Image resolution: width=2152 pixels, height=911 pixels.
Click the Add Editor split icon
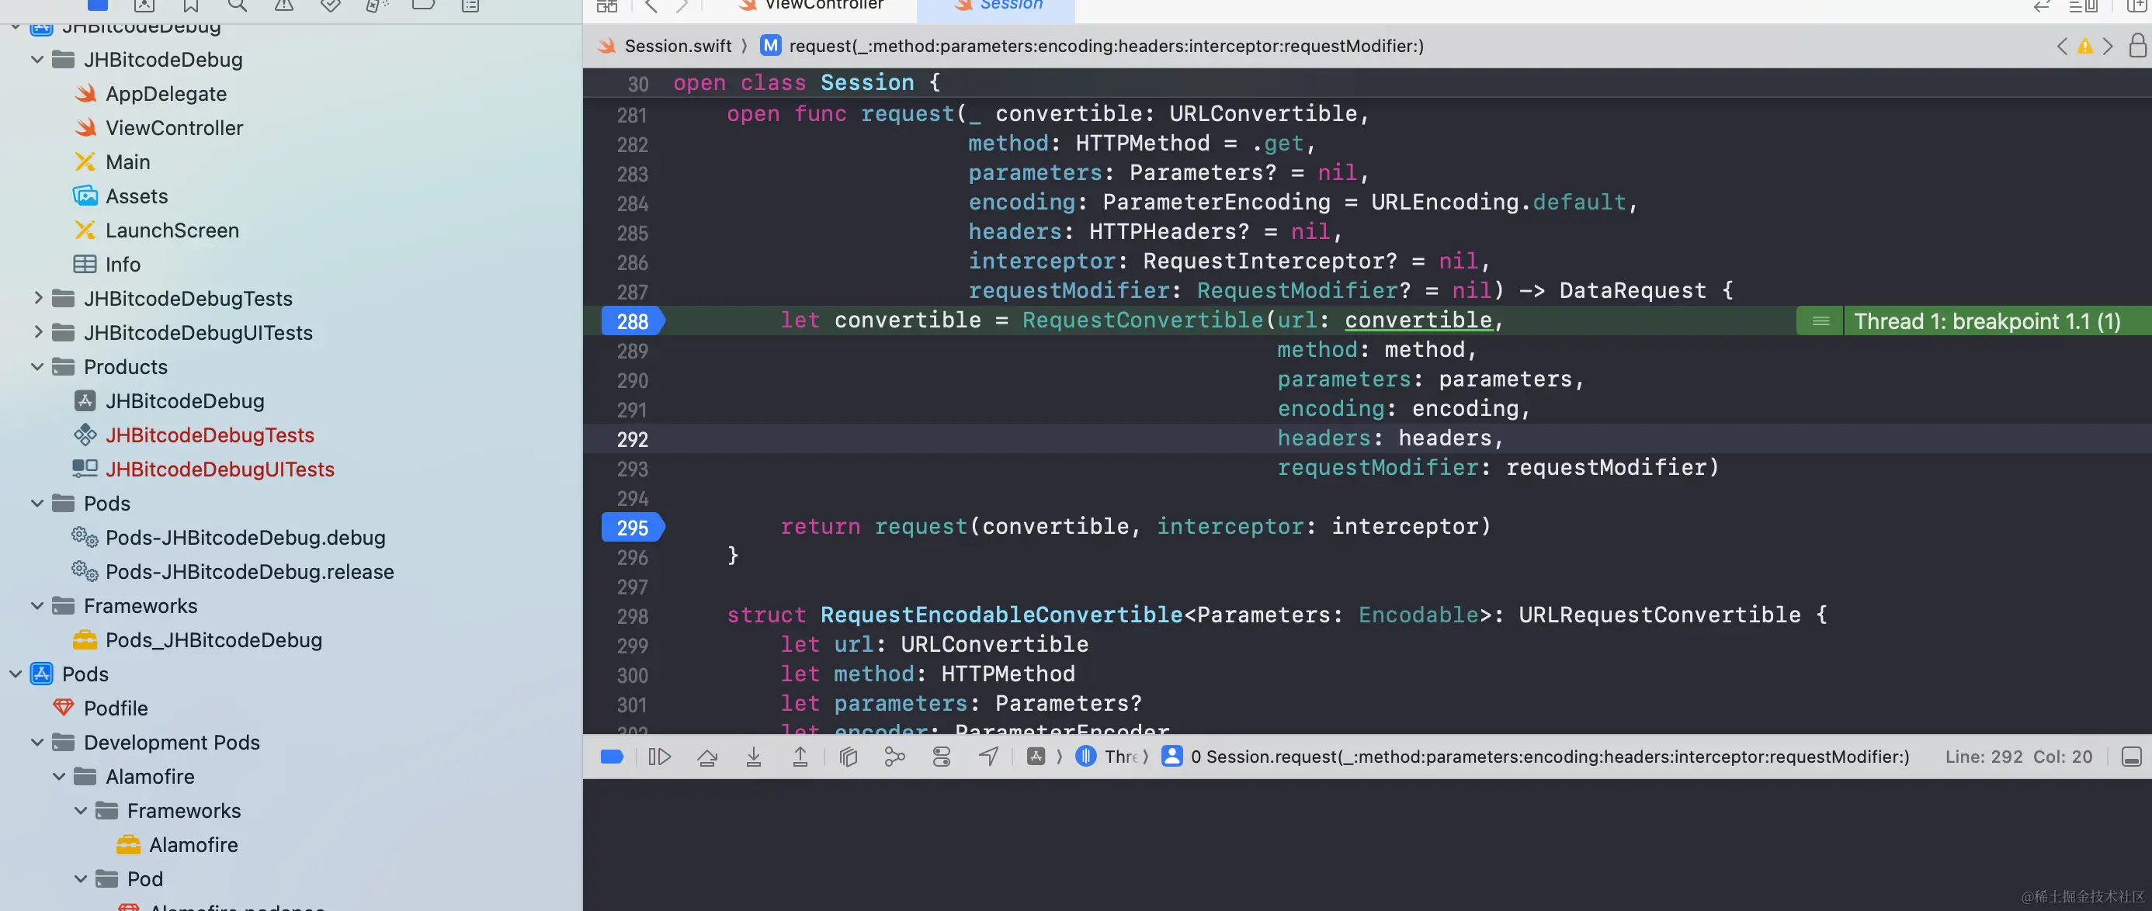(x=2137, y=6)
